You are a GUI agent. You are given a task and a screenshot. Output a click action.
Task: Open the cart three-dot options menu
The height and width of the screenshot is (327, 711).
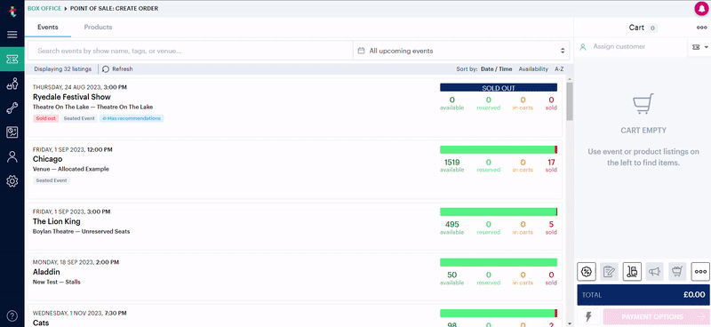click(x=701, y=28)
